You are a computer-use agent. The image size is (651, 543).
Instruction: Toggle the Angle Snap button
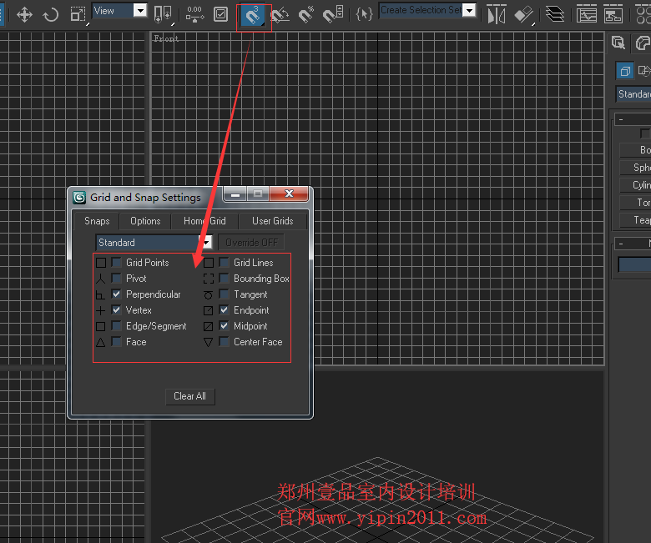pyautogui.click(x=280, y=14)
